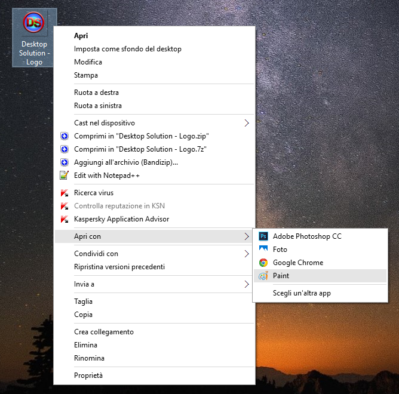Choose Ruota a destra from context menu

(96, 93)
